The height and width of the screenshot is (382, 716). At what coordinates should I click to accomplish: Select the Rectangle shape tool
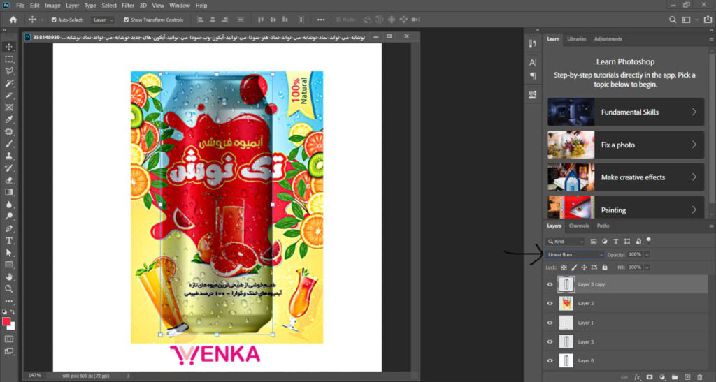8,265
